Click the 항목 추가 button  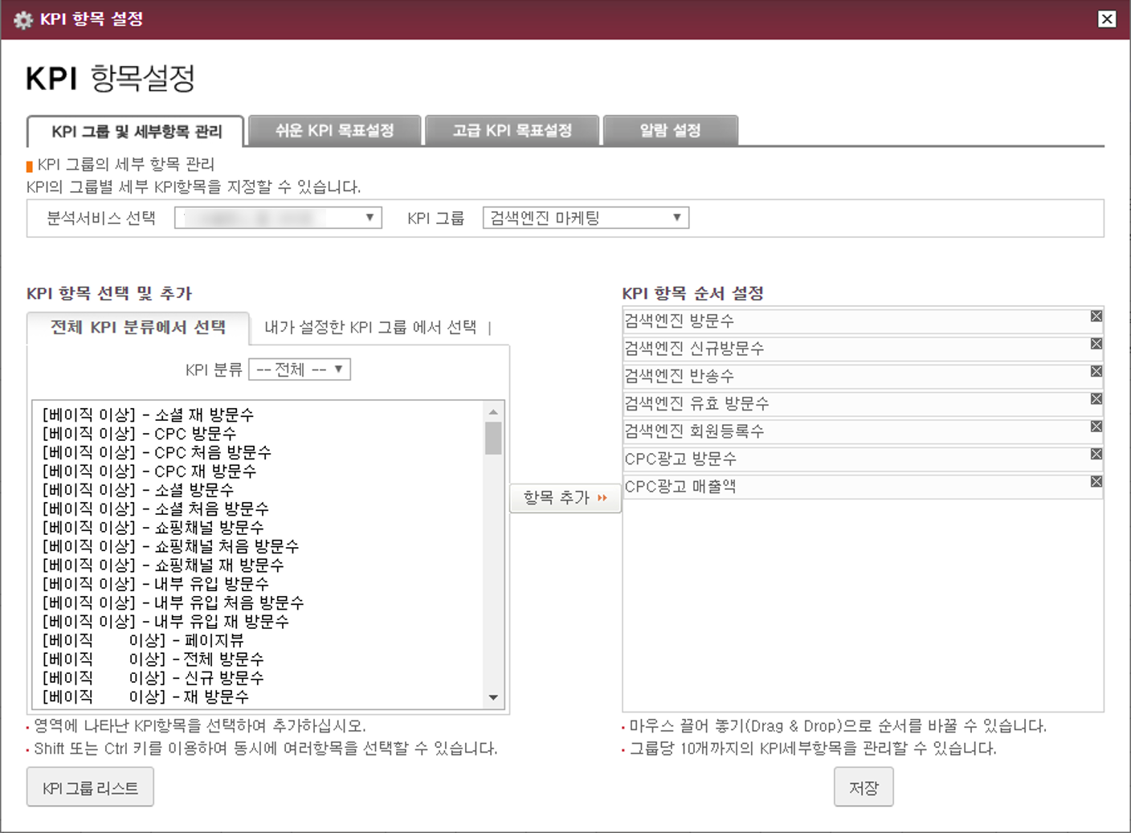click(x=565, y=498)
